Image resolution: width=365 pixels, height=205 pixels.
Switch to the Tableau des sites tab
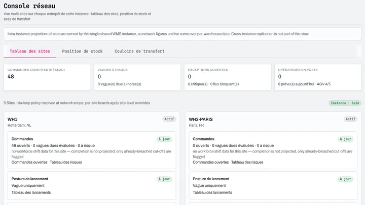30,52
